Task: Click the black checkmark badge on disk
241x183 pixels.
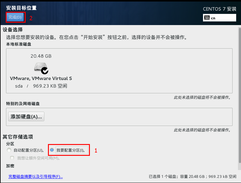Action: click(x=45, y=71)
